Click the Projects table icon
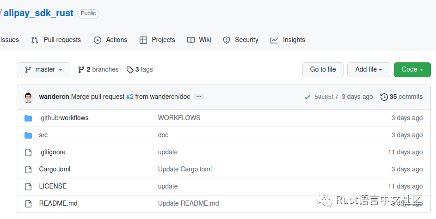This screenshot has width=436, height=219. click(143, 40)
